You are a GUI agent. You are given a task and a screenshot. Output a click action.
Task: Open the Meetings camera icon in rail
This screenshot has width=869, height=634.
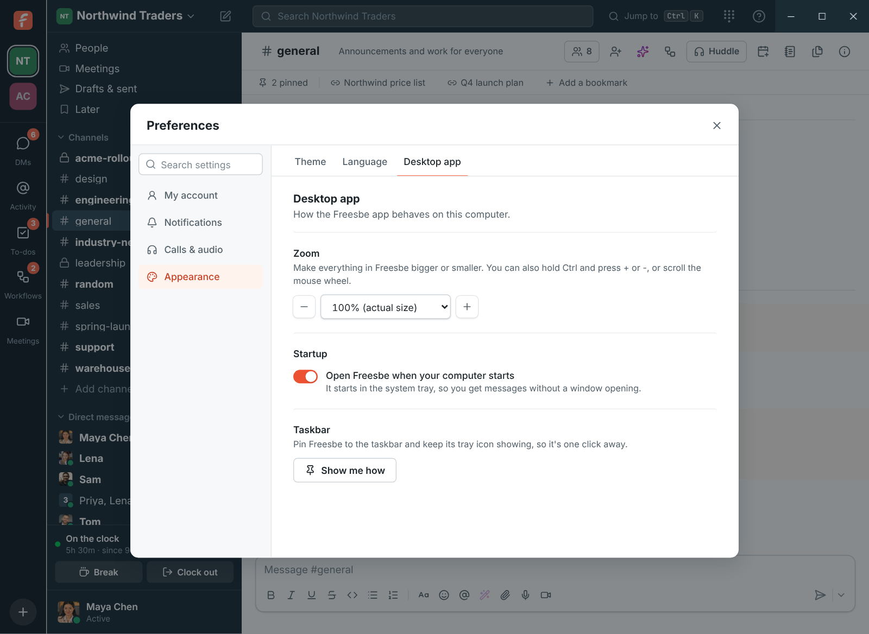coord(23,322)
